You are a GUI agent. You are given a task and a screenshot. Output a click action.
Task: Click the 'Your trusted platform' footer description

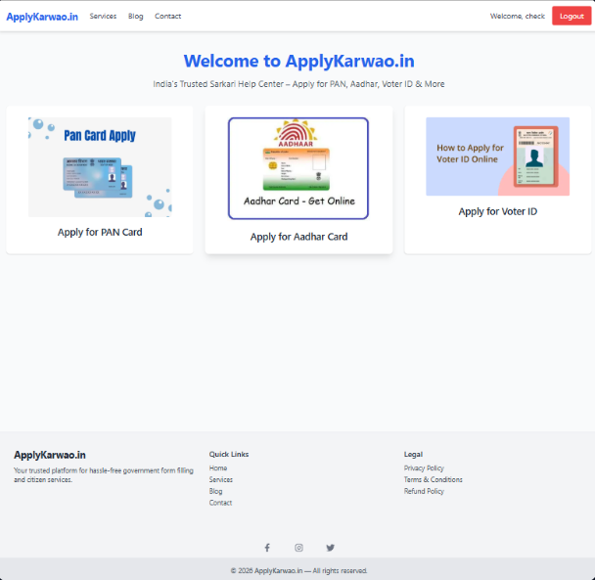[104, 475]
